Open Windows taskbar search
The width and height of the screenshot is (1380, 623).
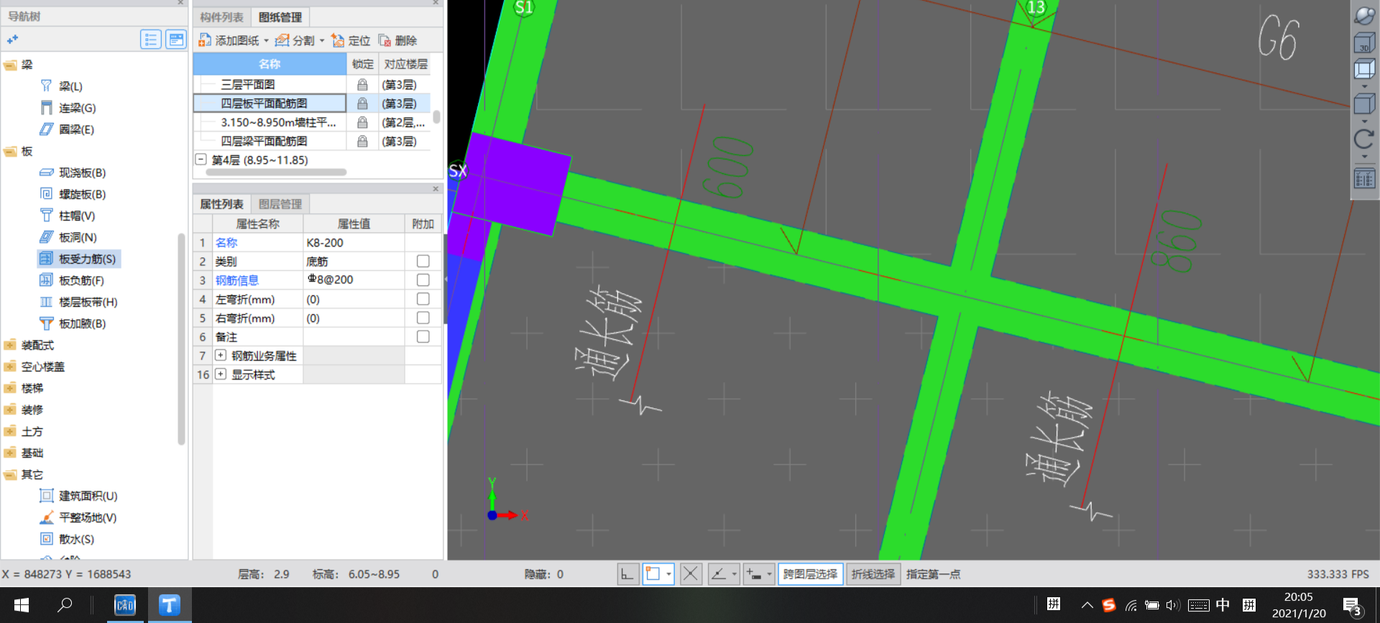coord(65,605)
